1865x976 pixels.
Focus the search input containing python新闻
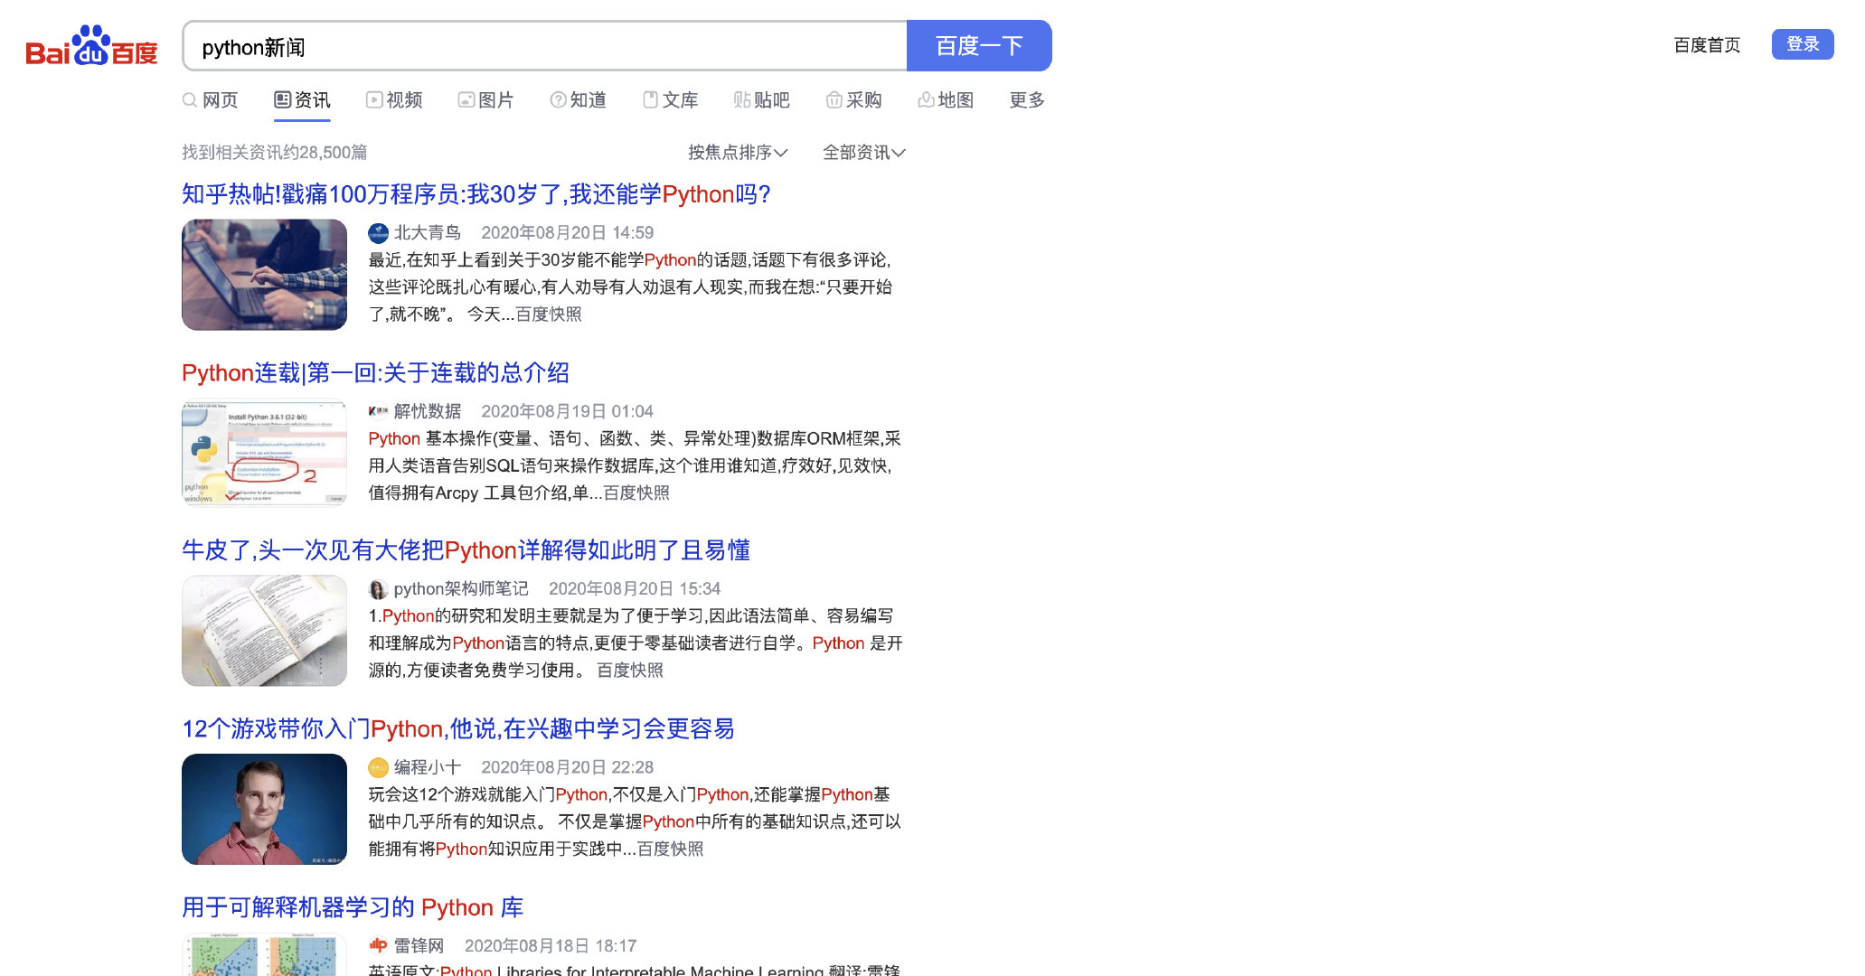coord(545,46)
